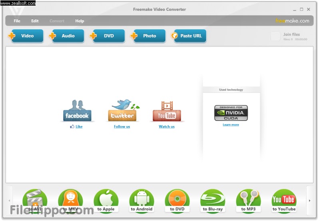Choose the to AVI output format
The height and width of the screenshot is (222, 321).
click(35, 201)
